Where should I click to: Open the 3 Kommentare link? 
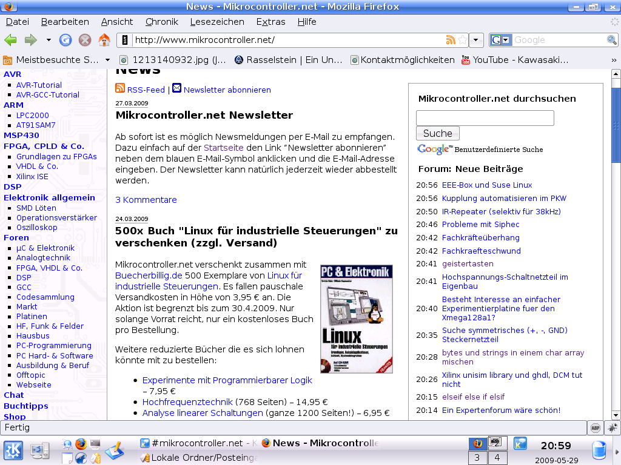pyautogui.click(x=146, y=200)
